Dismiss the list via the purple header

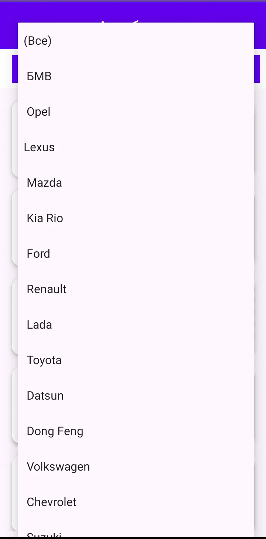tap(133, 11)
